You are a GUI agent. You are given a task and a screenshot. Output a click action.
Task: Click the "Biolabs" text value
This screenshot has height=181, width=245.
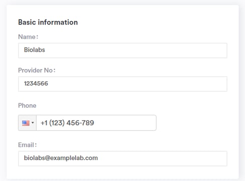click(35, 50)
